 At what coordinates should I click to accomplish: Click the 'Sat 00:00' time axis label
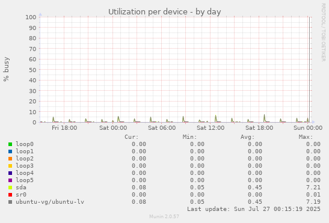(113, 128)
